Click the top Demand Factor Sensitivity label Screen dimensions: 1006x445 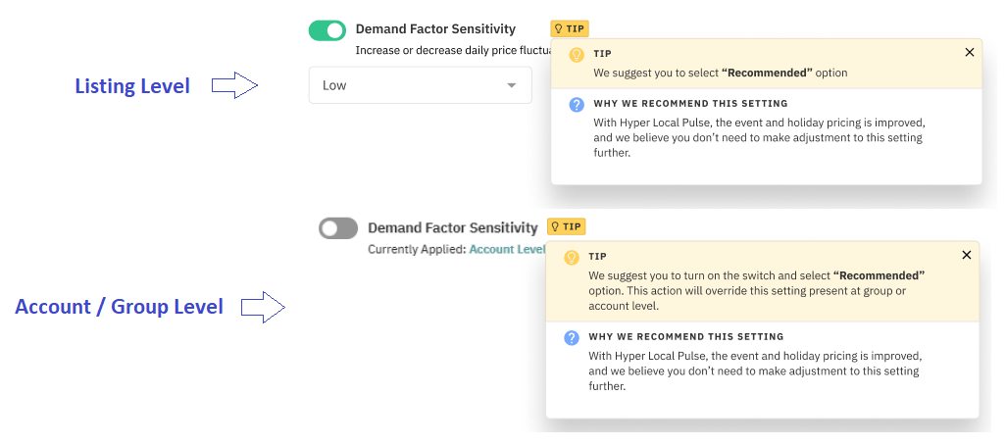tap(435, 28)
